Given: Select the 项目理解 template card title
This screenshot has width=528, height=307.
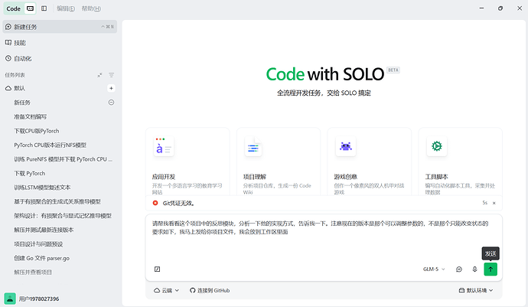Looking at the screenshot, I should coord(255,177).
